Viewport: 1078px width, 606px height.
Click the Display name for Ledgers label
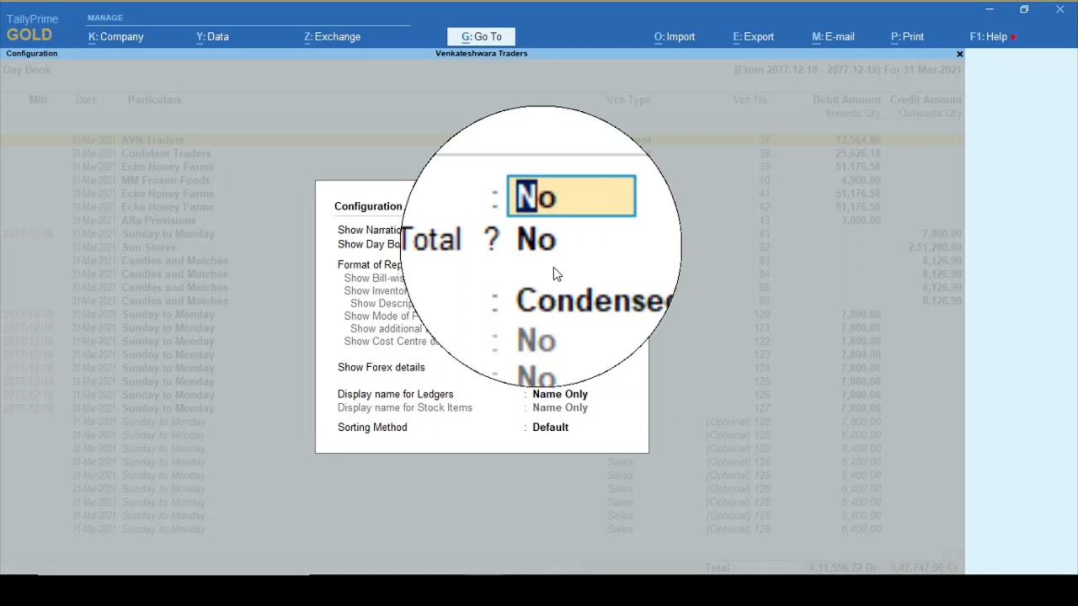pyautogui.click(x=395, y=394)
